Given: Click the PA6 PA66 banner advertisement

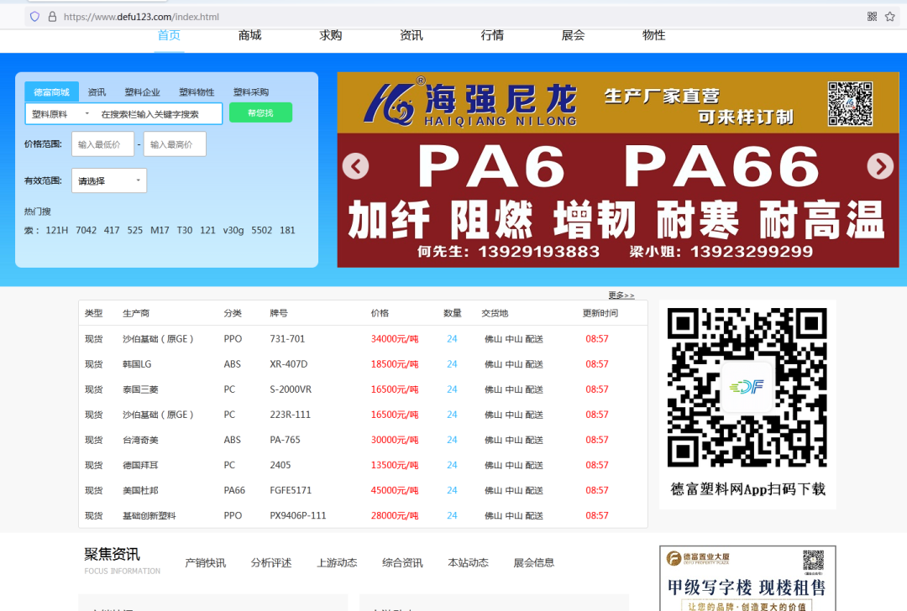Looking at the screenshot, I should click(x=618, y=170).
